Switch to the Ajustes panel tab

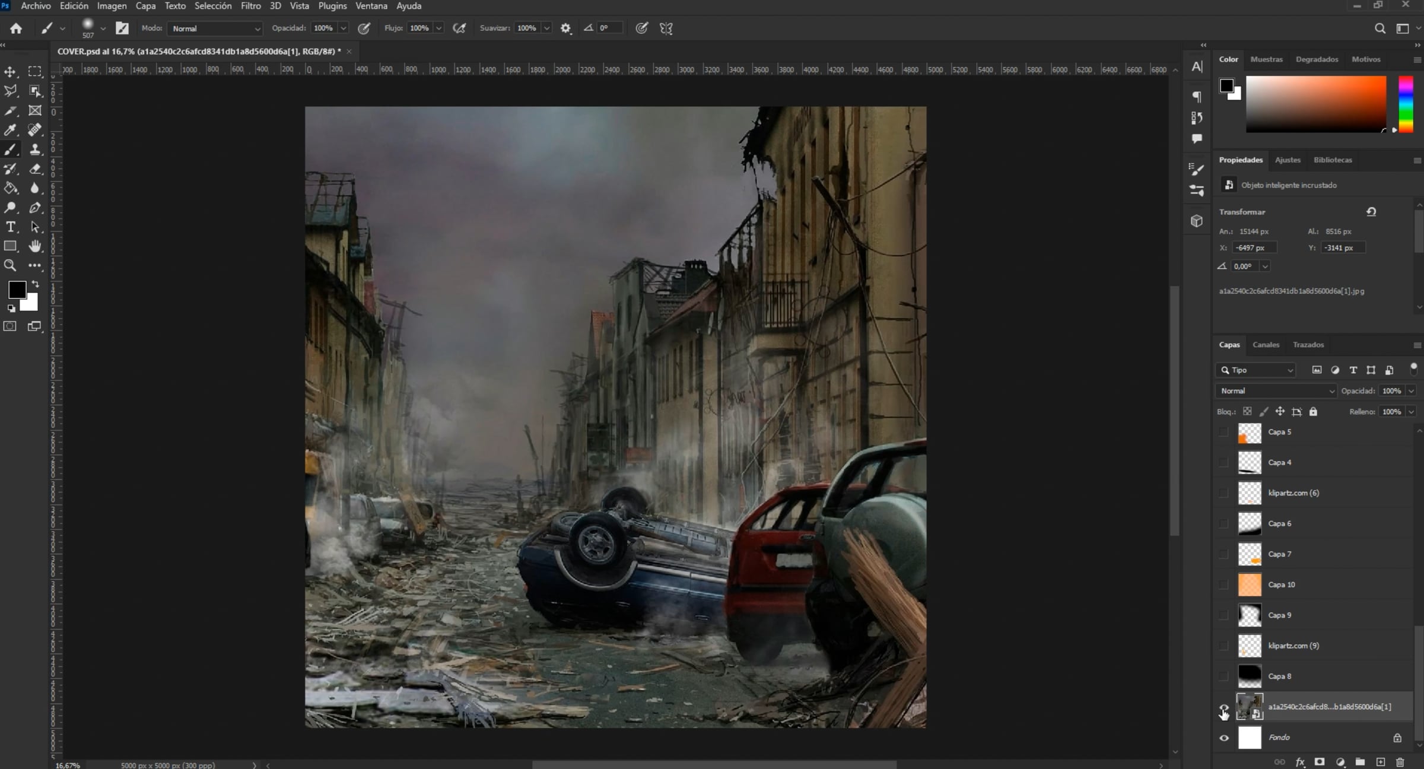tap(1287, 160)
